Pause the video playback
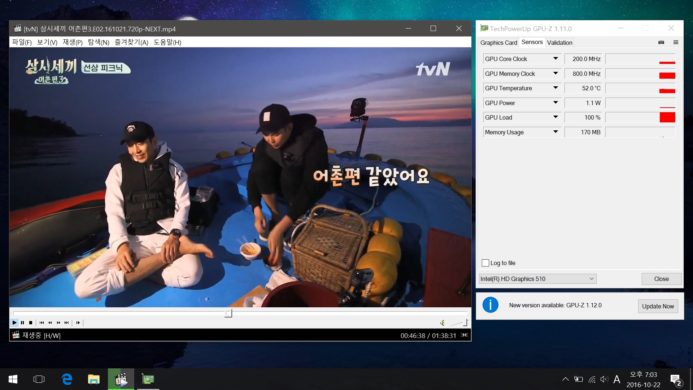This screenshot has height=390, width=693. pos(22,322)
